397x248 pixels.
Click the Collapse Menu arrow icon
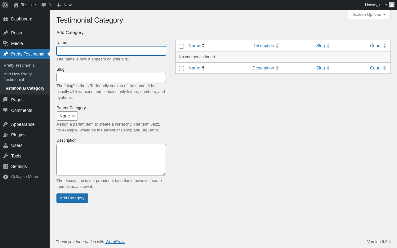(6, 177)
